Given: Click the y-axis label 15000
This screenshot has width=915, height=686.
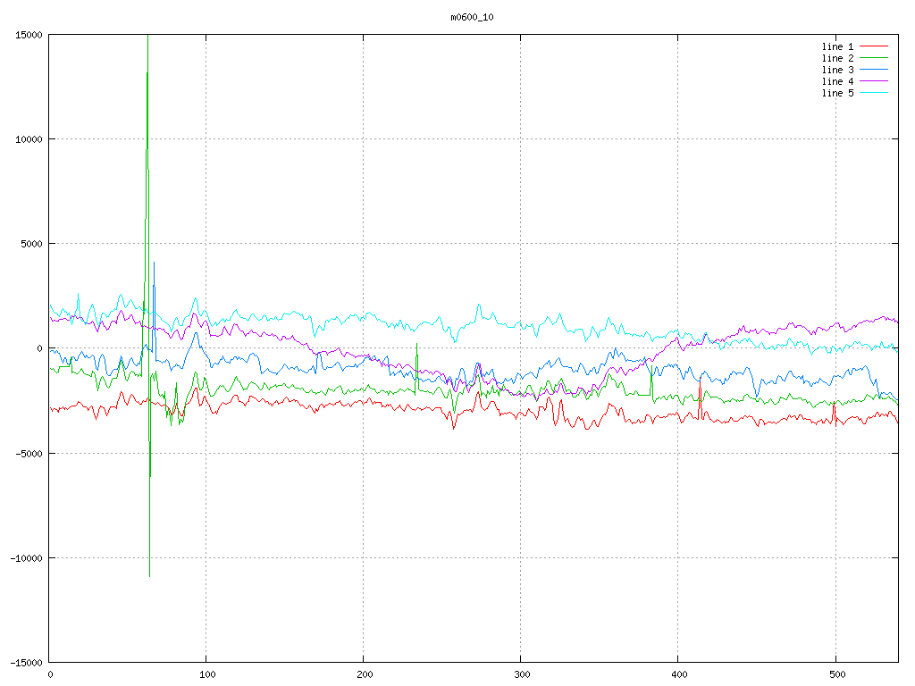Looking at the screenshot, I should (29, 35).
